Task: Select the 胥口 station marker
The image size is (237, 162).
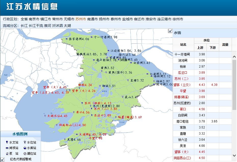Action: tap(74, 112)
